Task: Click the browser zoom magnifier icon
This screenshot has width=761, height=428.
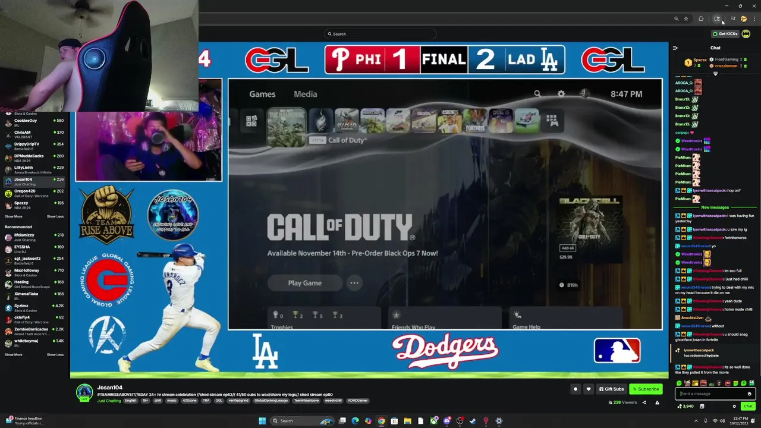Action: [x=676, y=19]
